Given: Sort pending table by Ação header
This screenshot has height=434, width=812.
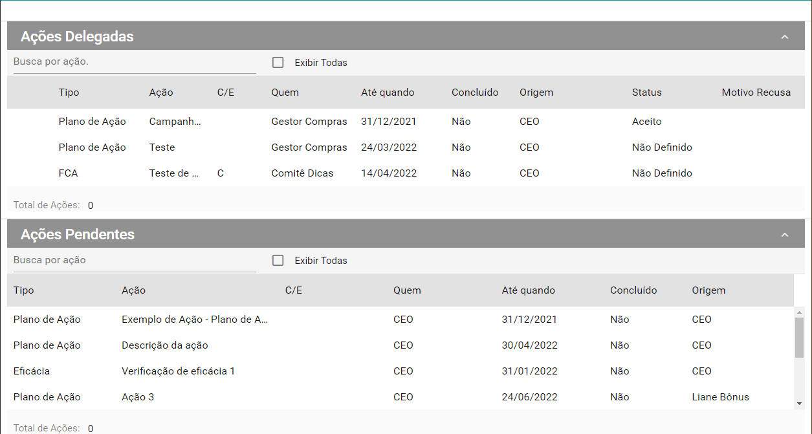Looking at the screenshot, I should pyautogui.click(x=134, y=290).
